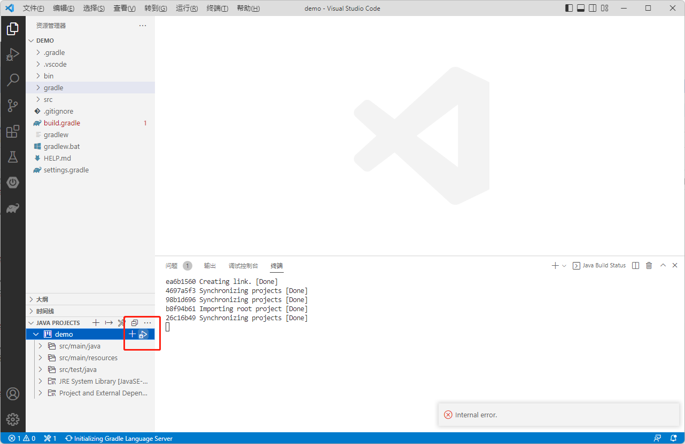The image size is (685, 444).
Task: Click Java Projects build tools icon
Action: tap(121, 323)
